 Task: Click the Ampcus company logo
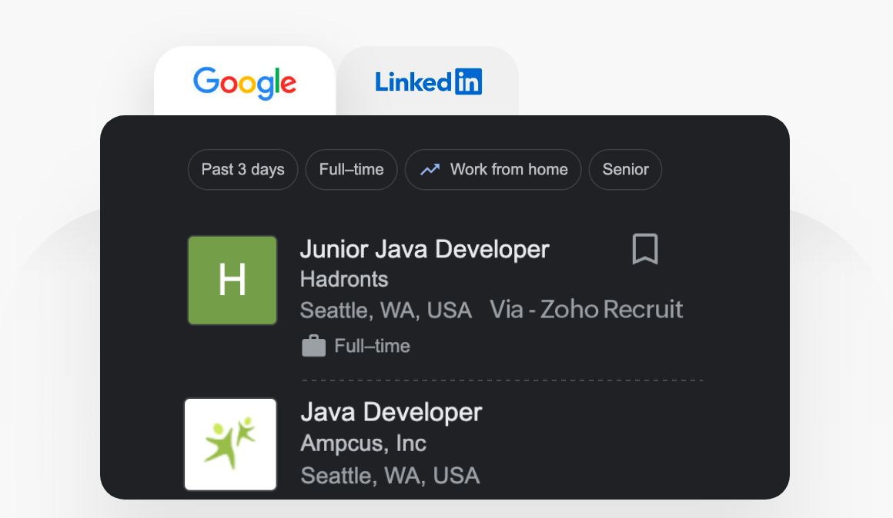point(230,443)
